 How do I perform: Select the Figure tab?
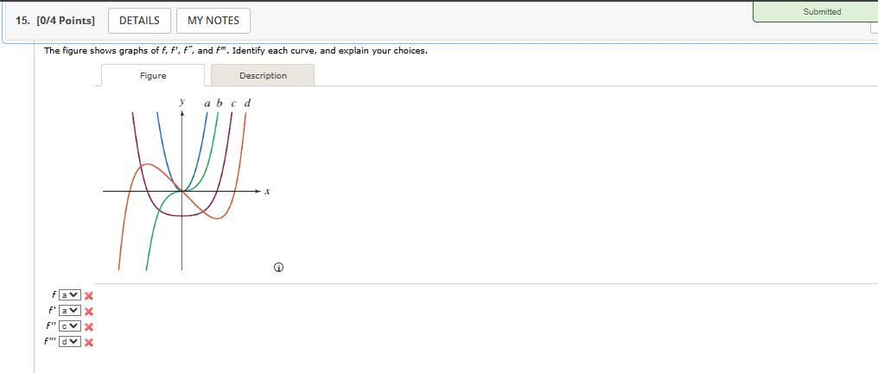(x=153, y=76)
